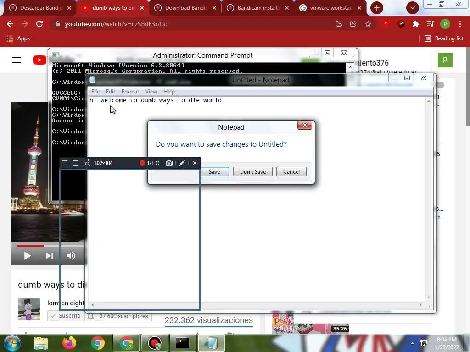Open File Explorer from the taskbar

(x=41, y=343)
